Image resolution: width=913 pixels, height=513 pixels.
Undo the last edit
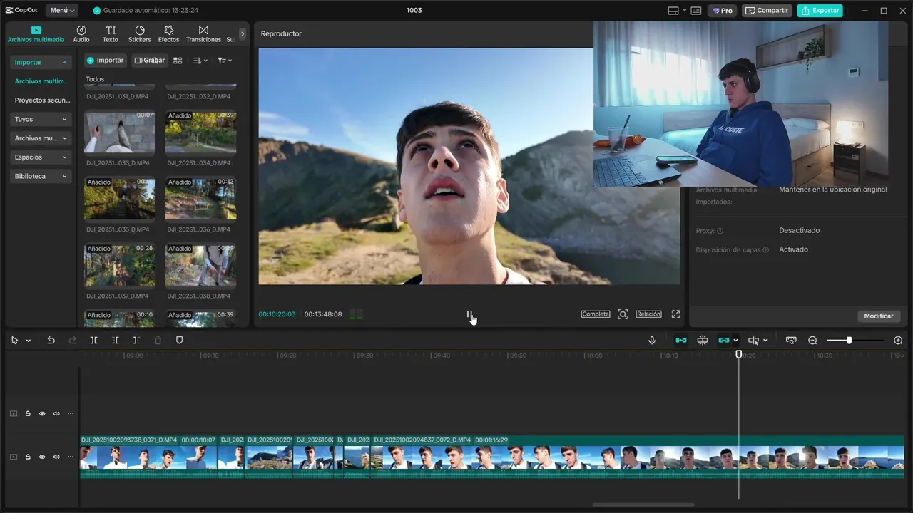51,341
